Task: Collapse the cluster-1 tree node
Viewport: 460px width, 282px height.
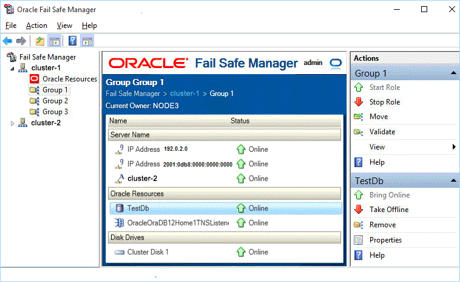Action: [12, 69]
